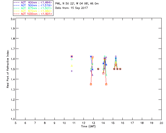Select the y-axis tick label '1.6'

click(13, 59)
